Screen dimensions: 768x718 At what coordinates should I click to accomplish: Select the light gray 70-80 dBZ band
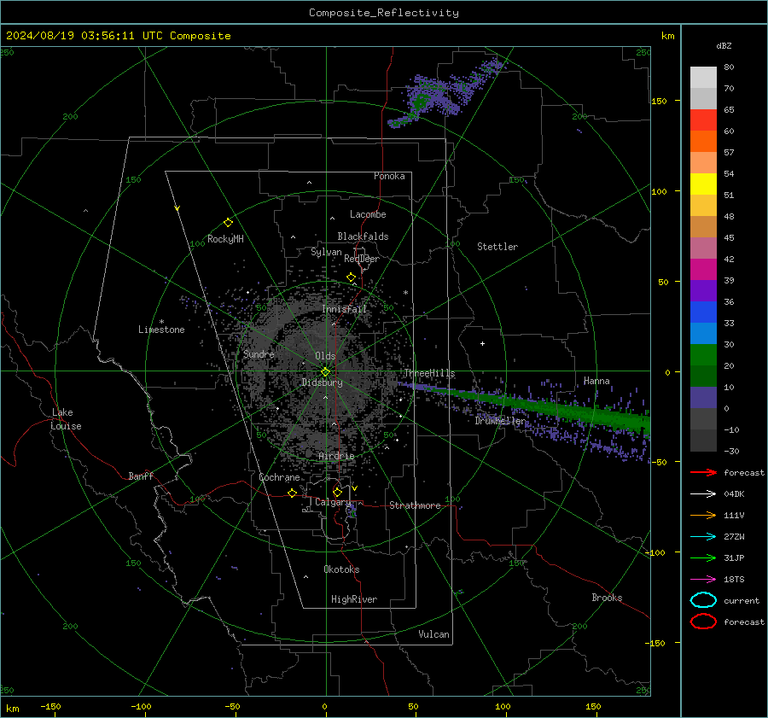point(703,78)
